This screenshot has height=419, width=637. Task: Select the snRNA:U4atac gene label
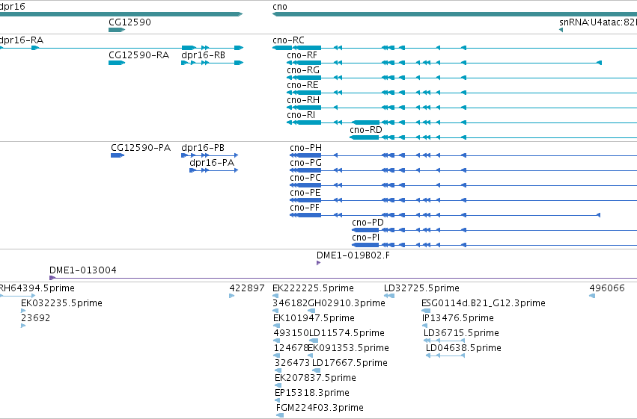click(x=598, y=22)
